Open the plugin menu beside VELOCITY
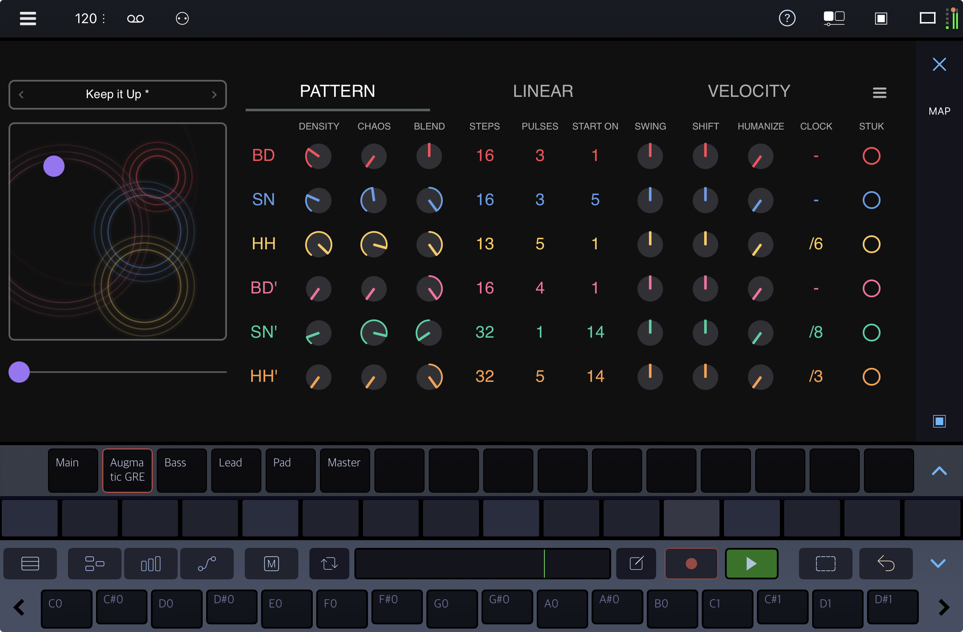This screenshot has width=963, height=632. pyautogui.click(x=879, y=93)
